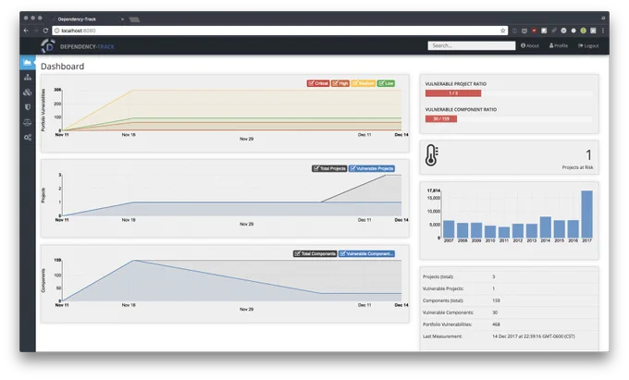The image size is (629, 380).
Task: Click the green circular browser extension icon
Action: pyautogui.click(x=584, y=31)
